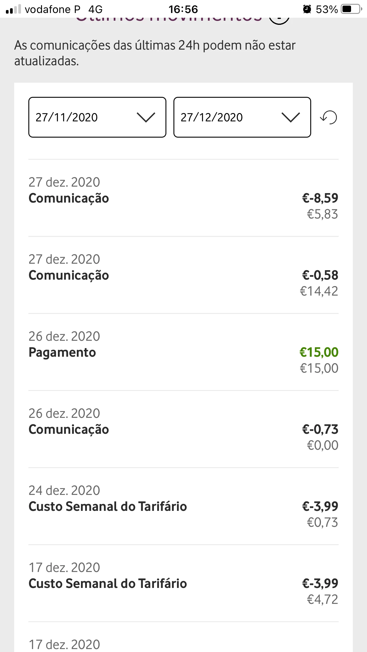Viewport: 367px width, 652px height.
Task: Tap the €5,83 remaining balance
Action: 322,214
